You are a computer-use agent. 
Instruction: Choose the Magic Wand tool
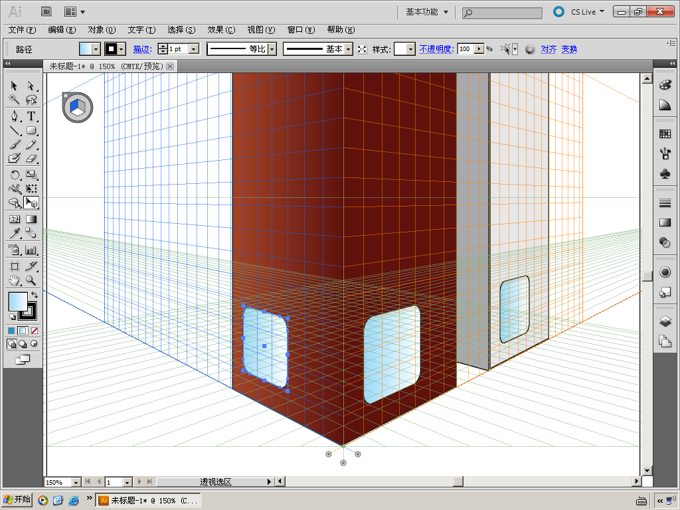[14, 100]
